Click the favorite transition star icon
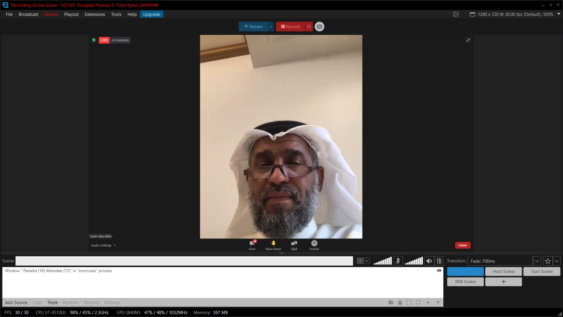Viewport: 563px width, 317px height. [548, 261]
